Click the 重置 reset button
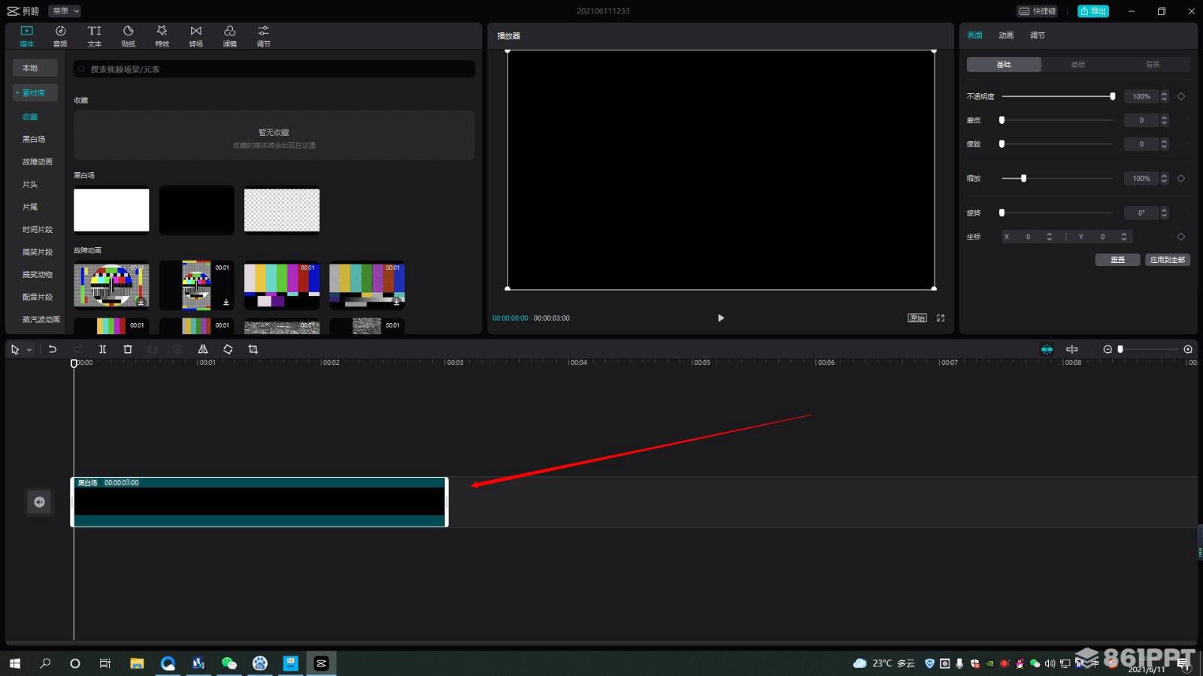Image resolution: width=1203 pixels, height=676 pixels. (x=1117, y=260)
